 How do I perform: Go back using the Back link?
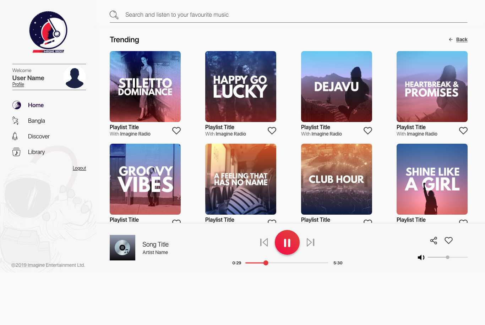click(461, 39)
